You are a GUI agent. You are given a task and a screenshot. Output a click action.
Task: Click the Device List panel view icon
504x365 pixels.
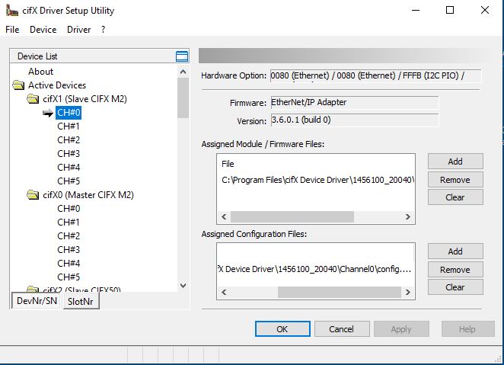tap(182, 56)
